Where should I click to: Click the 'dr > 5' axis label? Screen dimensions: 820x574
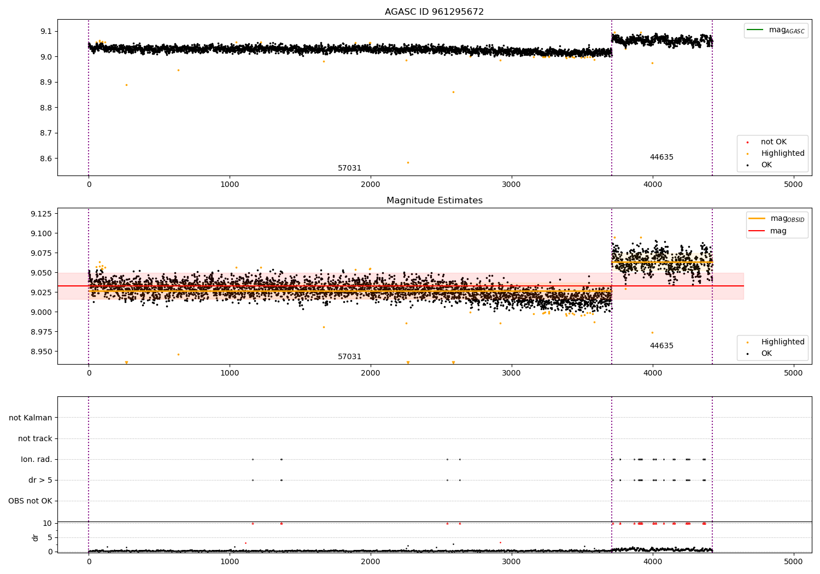40,481
